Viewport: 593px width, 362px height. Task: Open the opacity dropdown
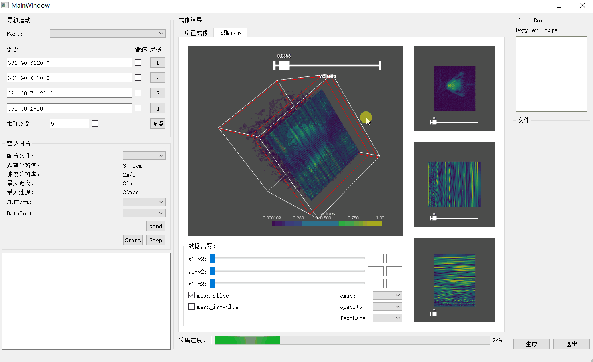(387, 306)
